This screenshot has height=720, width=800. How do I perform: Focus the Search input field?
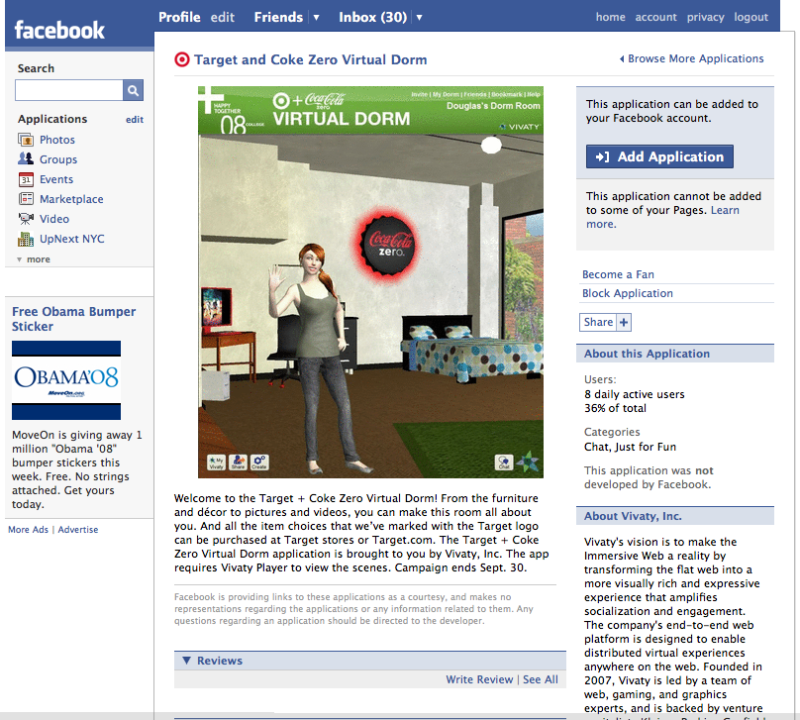click(69, 90)
